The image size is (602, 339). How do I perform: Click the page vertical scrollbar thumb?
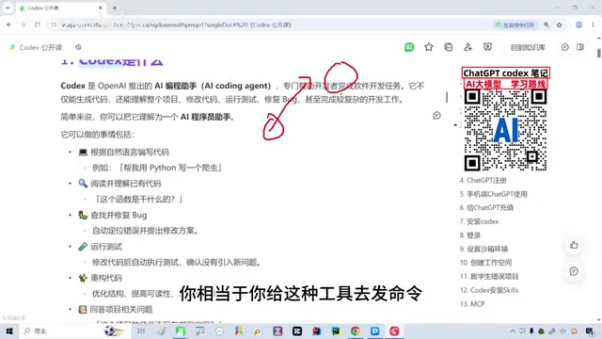pos(598,53)
